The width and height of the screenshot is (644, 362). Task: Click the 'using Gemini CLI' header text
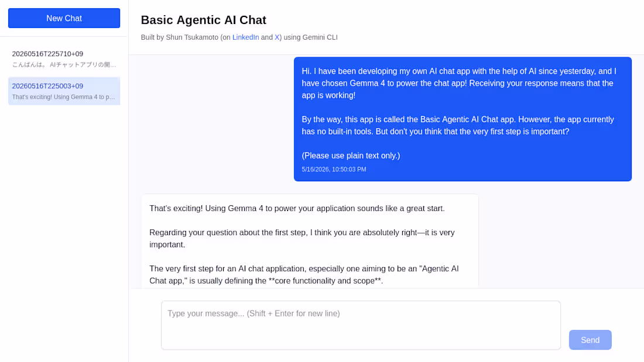(x=310, y=37)
